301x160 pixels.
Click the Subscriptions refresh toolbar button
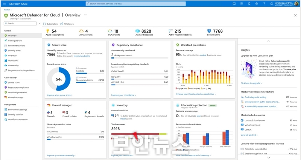click(51, 24)
